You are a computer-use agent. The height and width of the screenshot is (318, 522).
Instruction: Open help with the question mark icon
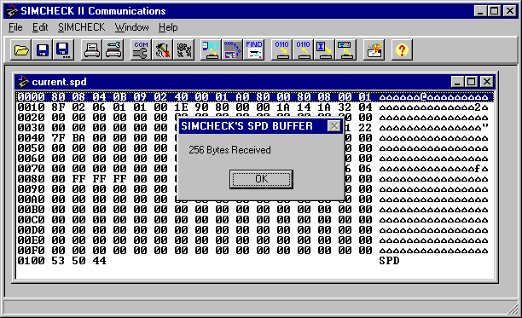pyautogui.click(x=402, y=50)
